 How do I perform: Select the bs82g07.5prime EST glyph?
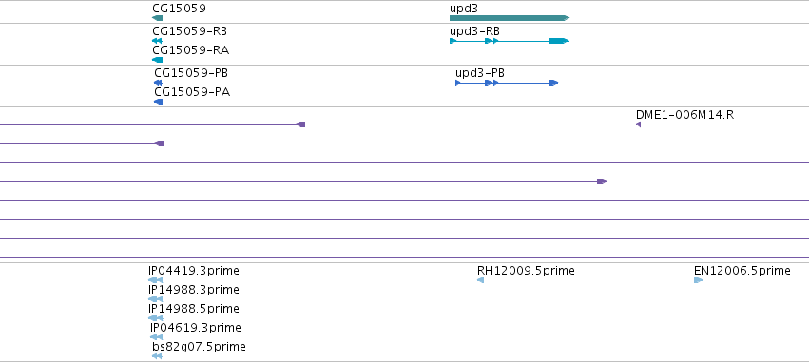[x=158, y=356]
